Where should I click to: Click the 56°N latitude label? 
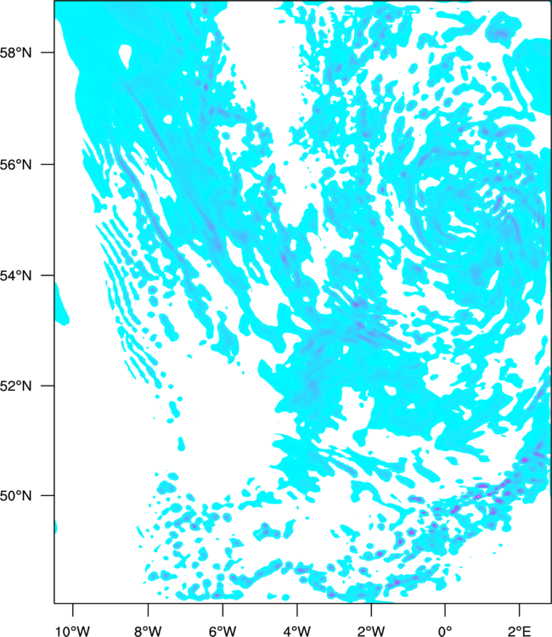tap(16, 165)
